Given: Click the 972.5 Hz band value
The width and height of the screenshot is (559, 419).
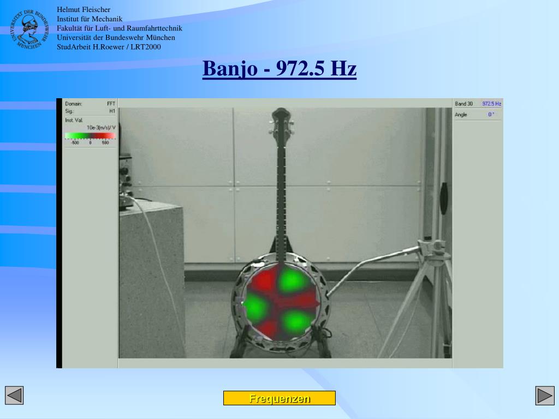Looking at the screenshot, I should 492,104.
